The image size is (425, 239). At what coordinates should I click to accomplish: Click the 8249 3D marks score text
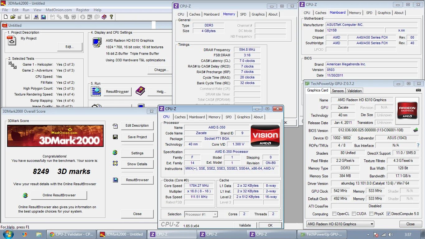point(62,171)
